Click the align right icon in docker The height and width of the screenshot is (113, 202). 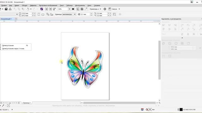click(x=175, y=25)
